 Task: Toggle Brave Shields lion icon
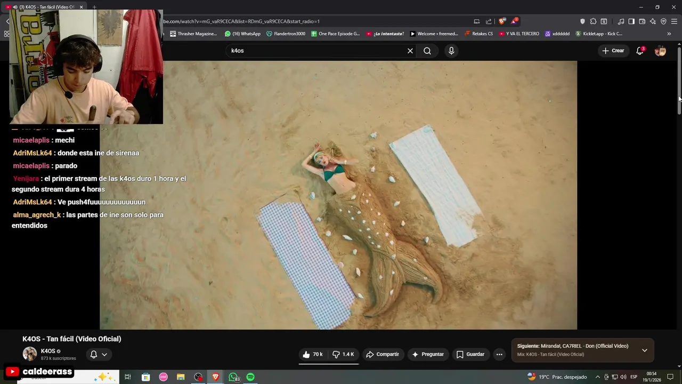[502, 21]
